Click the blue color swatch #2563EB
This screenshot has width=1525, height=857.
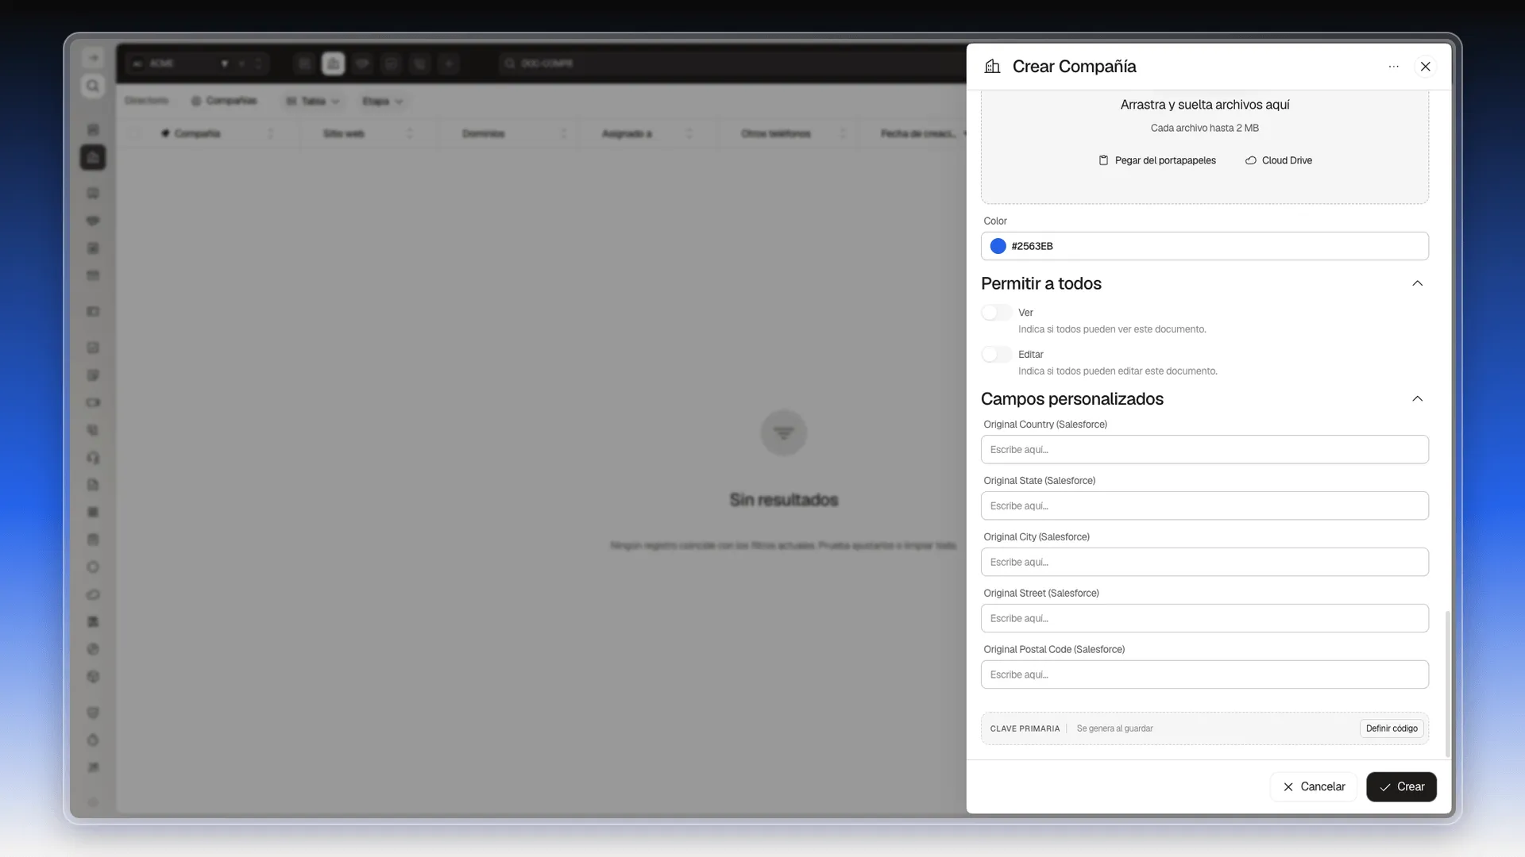(998, 246)
